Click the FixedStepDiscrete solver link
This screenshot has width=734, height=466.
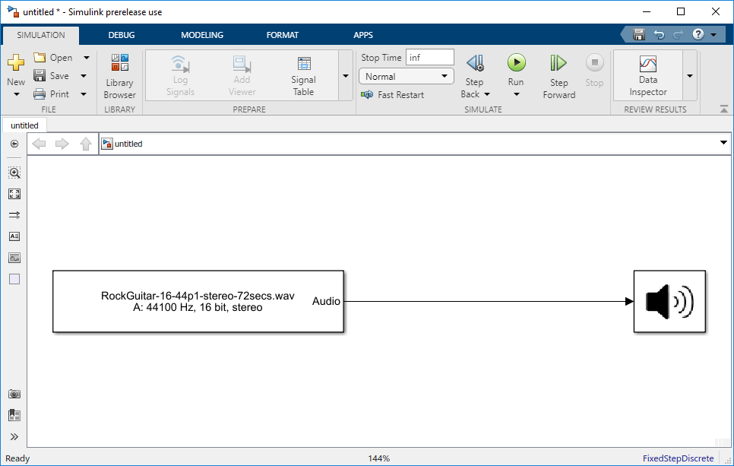pos(678,458)
